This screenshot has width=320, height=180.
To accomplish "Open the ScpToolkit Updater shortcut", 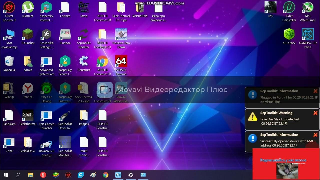I will pos(84,34).
